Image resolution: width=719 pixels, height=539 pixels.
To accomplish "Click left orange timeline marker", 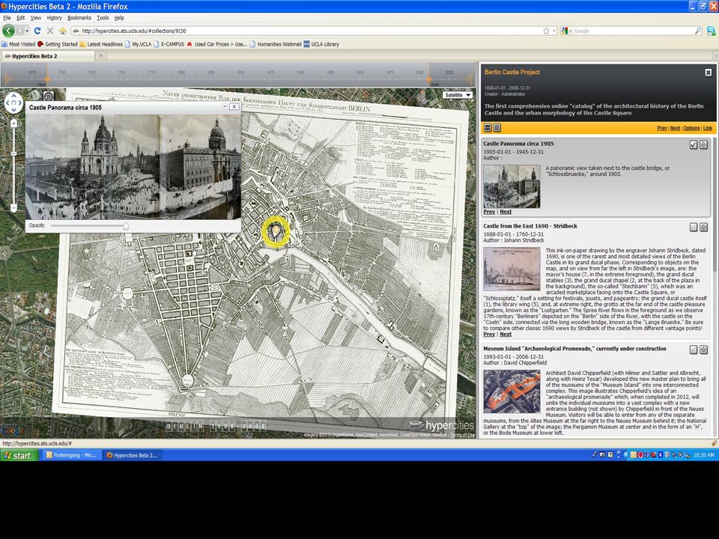I will (x=46, y=79).
